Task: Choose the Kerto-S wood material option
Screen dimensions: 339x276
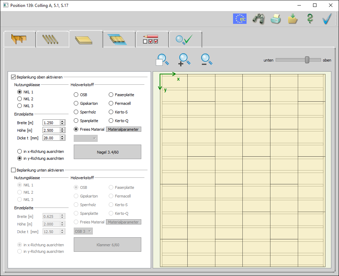Action: tap(111, 112)
